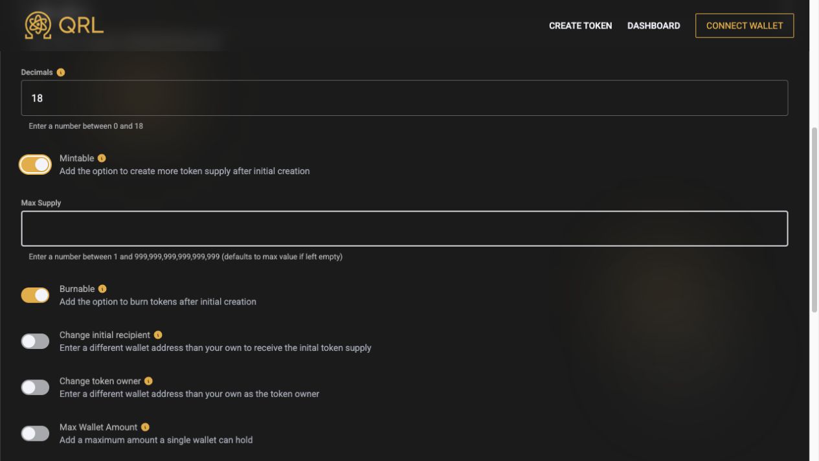Click the QRL logo text

click(81, 26)
